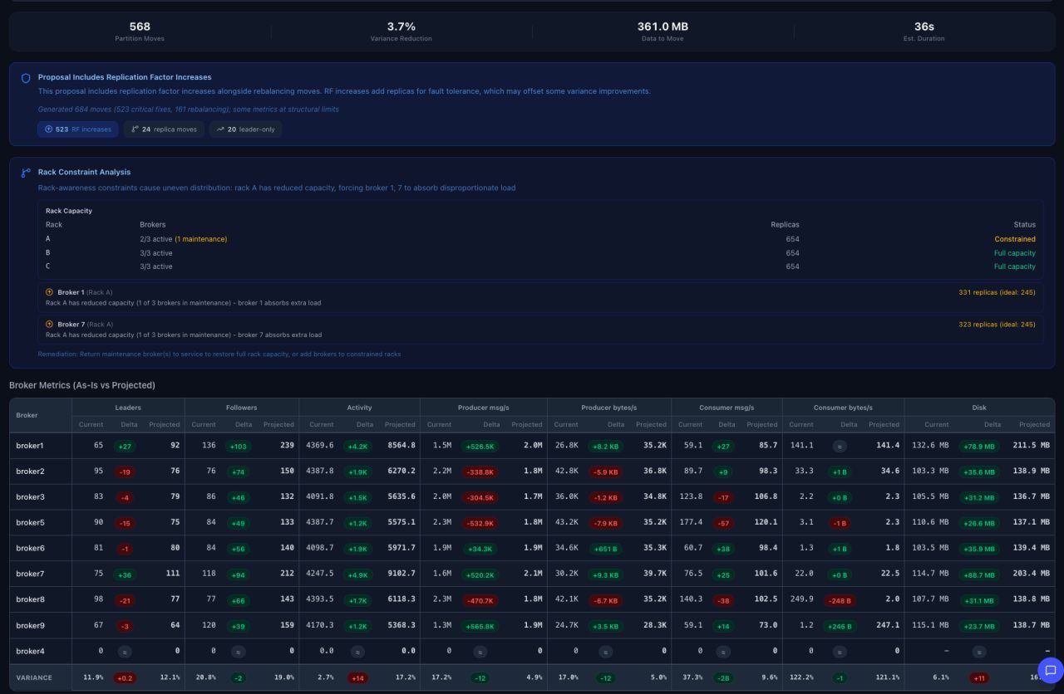This screenshot has height=694, width=1064.
Task: Click the Disk column group header
Action: [979, 408]
